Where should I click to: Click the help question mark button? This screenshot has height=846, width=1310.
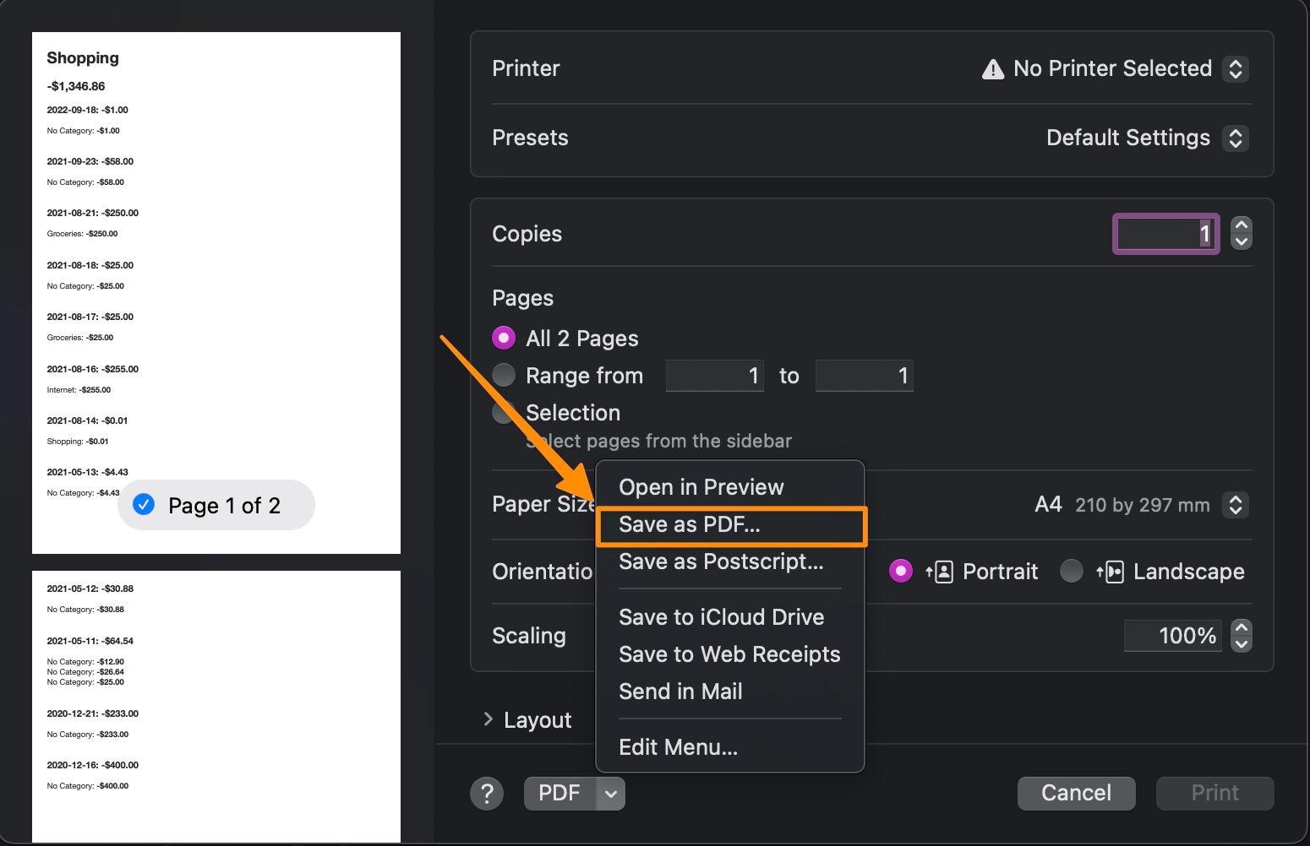click(487, 794)
